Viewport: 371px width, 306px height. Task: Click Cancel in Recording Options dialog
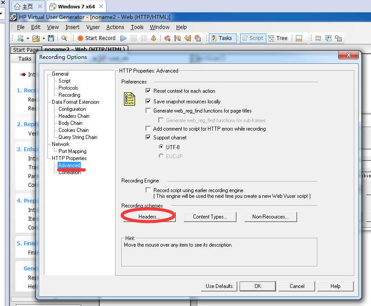tap(297, 286)
